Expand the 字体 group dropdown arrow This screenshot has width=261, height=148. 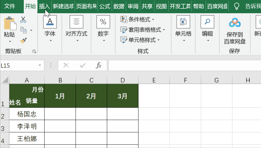pos(51,41)
